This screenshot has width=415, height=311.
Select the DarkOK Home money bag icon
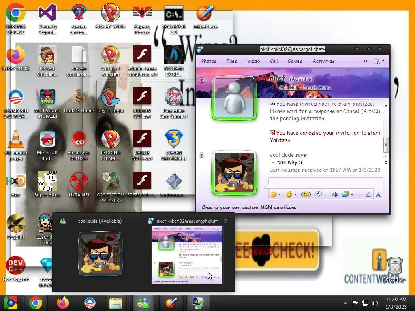click(x=79, y=100)
